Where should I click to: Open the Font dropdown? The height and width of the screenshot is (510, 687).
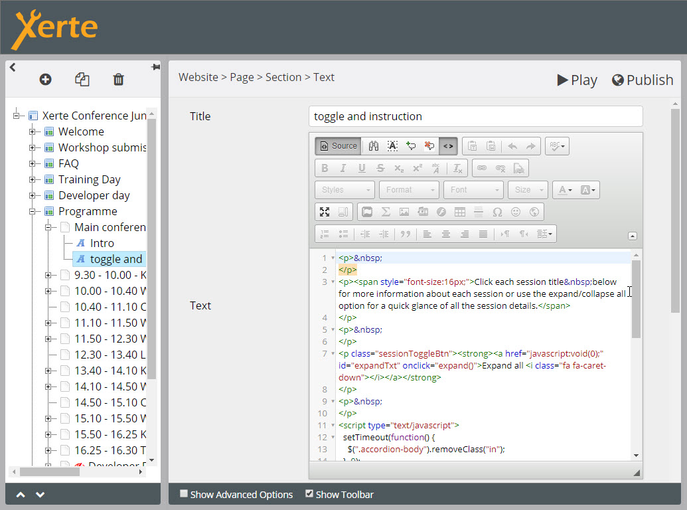[x=474, y=190]
